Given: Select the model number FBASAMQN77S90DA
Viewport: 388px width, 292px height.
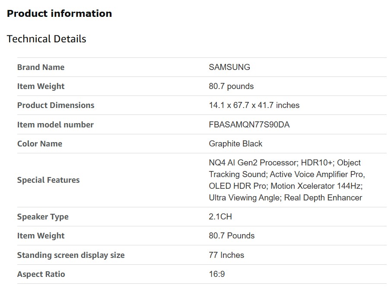Looking at the screenshot, I should 249,124.
